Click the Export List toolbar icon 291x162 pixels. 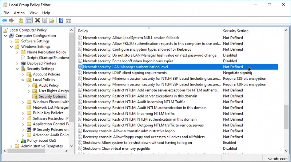pyautogui.click(x=52, y=20)
